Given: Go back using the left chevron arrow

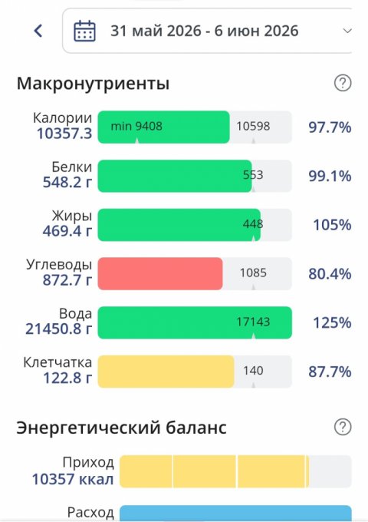Looking at the screenshot, I should [x=38, y=31].
